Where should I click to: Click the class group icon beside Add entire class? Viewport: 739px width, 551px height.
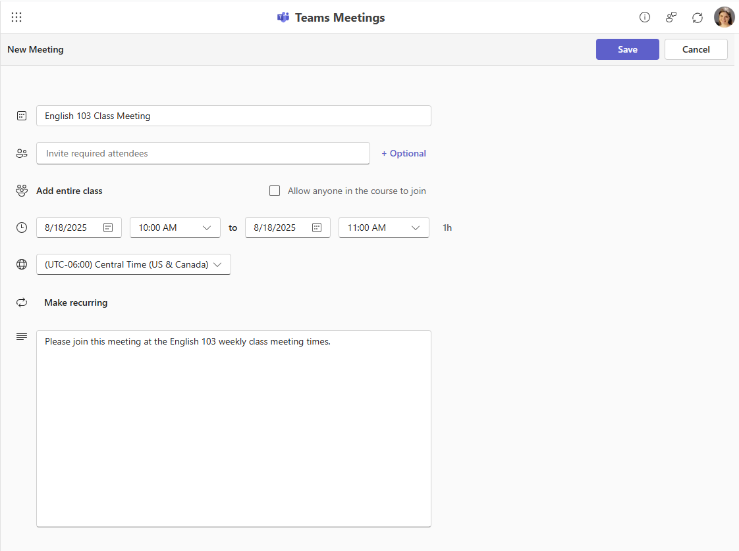tap(22, 191)
